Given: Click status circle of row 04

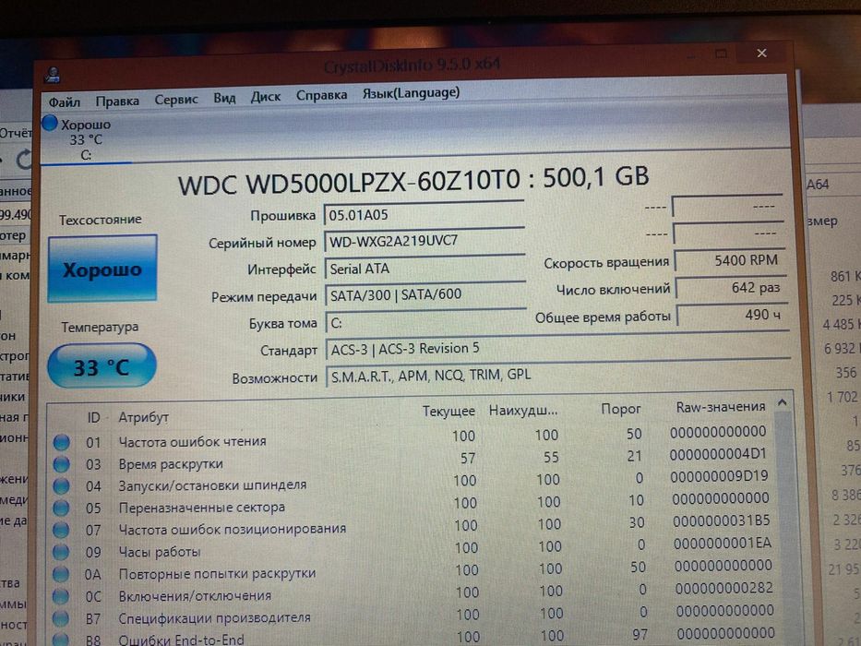Looking at the screenshot, I should tap(61, 486).
